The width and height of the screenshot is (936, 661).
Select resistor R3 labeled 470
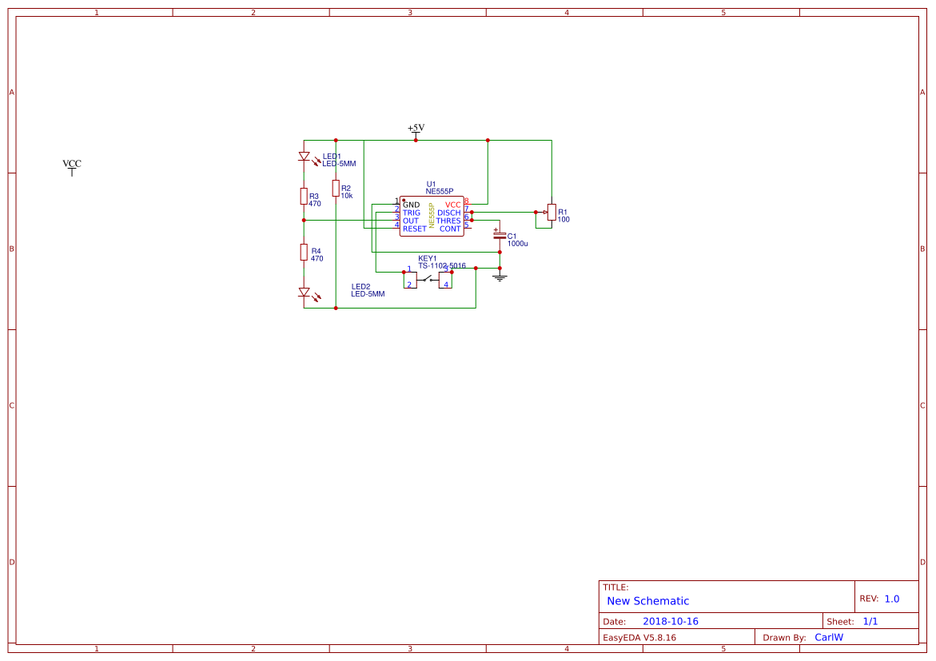303,195
